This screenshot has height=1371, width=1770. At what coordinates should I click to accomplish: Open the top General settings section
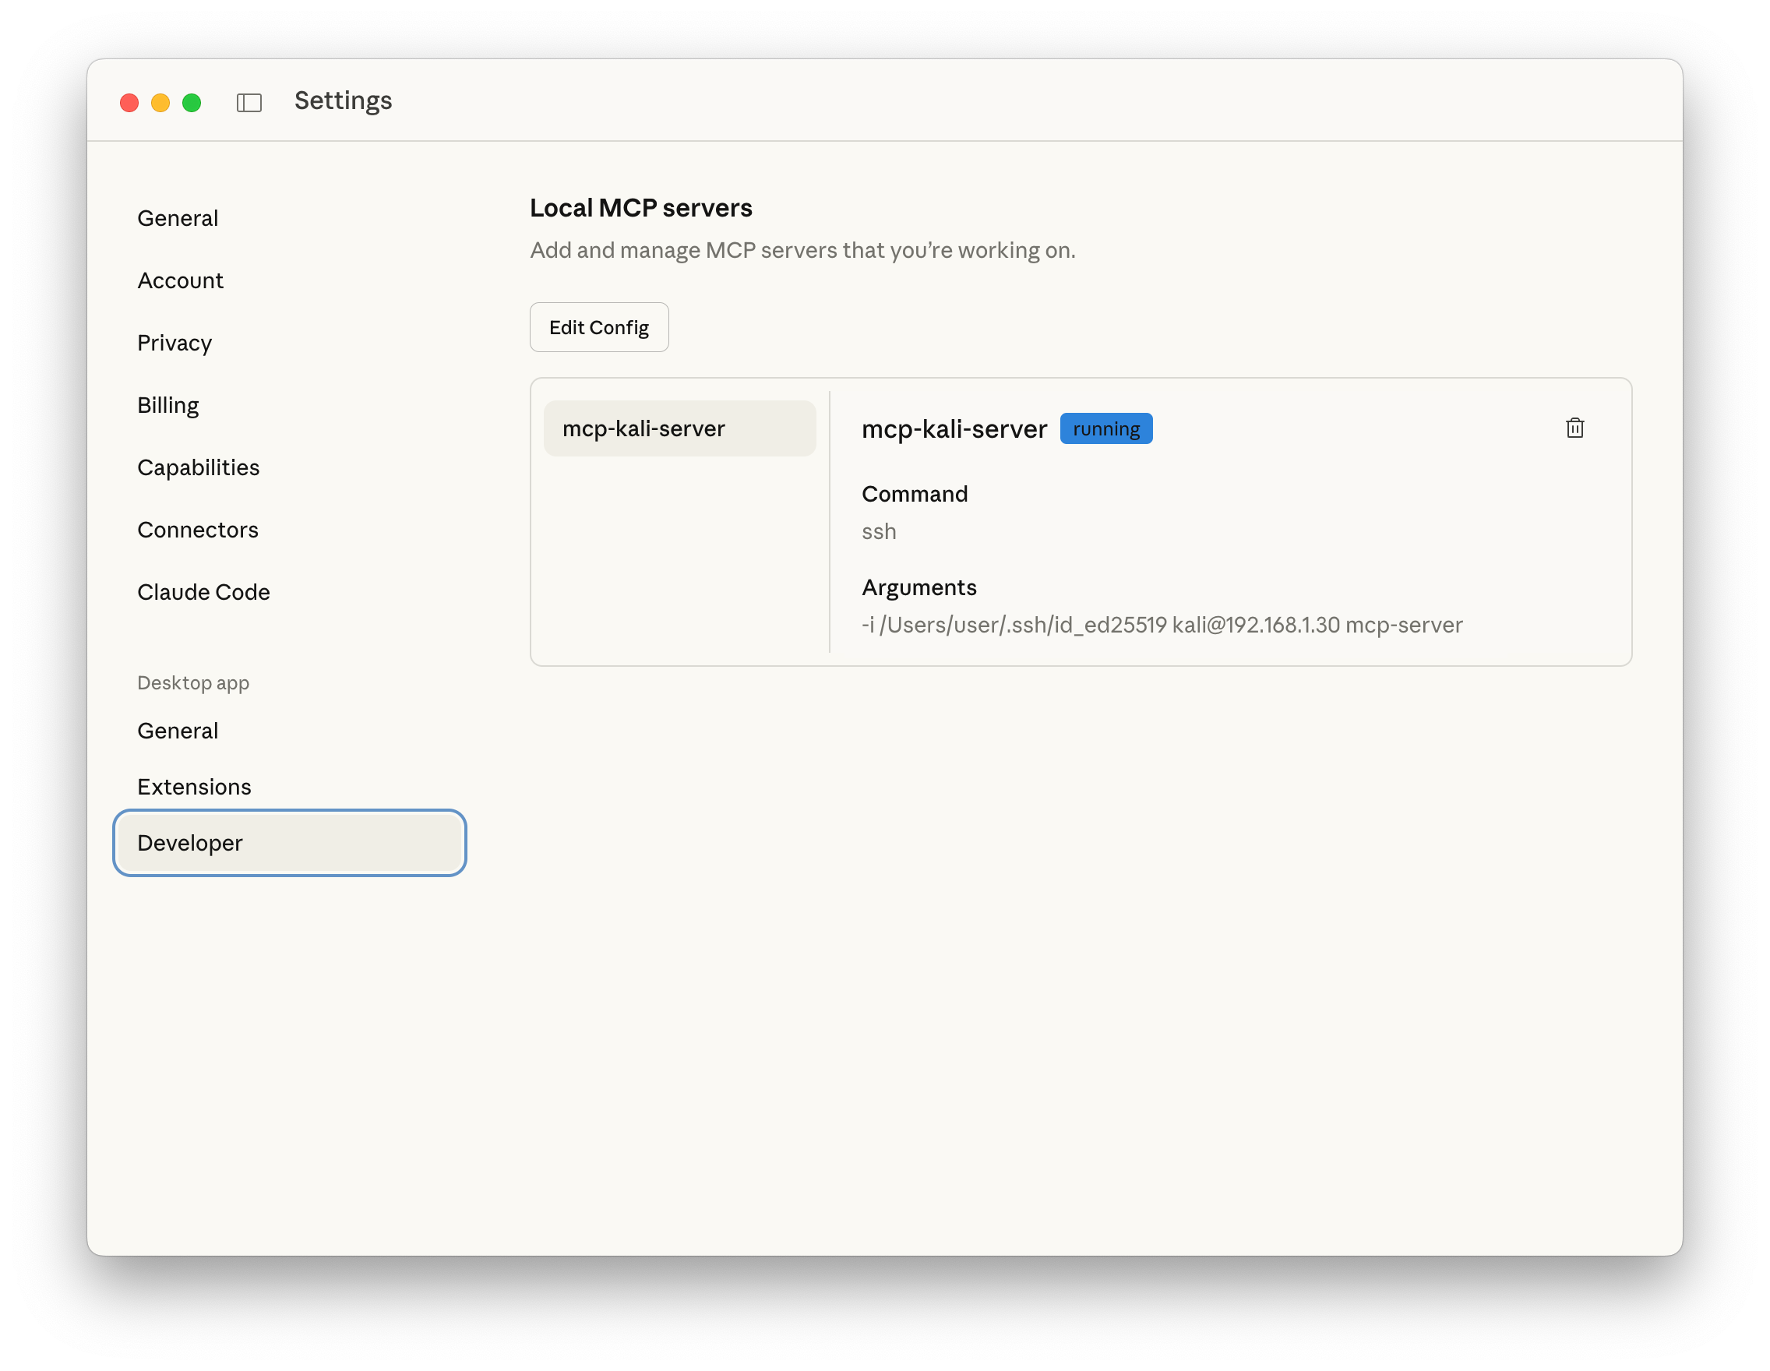click(178, 217)
